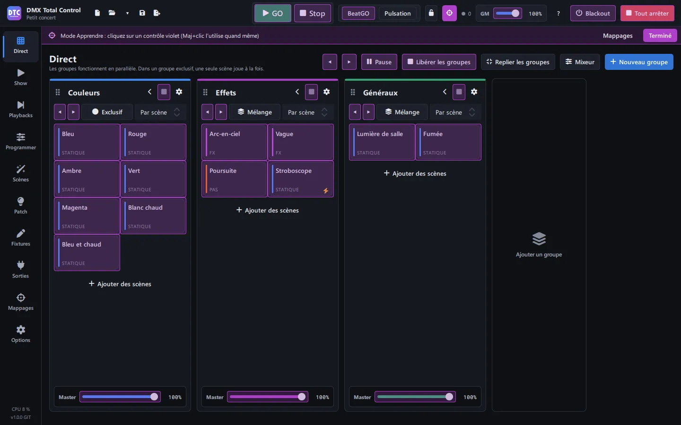Click the purple learn-mode target icon
This screenshot has height=425, width=681.
point(449,13)
